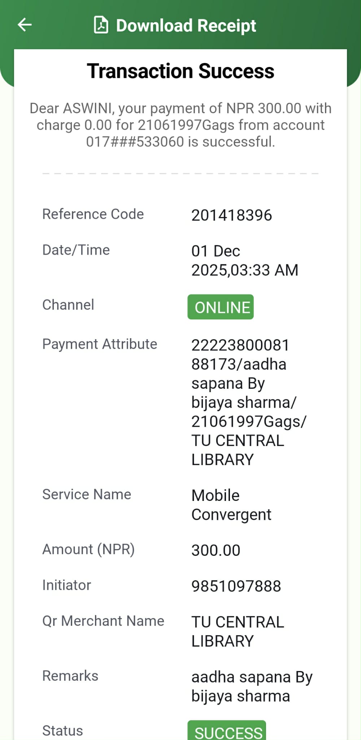Screen dimensions: 361x740
Task: Tap the back arrow icon
Action: [25, 25]
